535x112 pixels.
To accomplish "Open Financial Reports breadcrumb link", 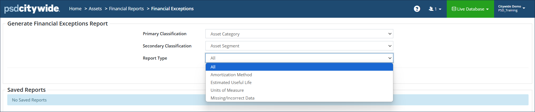I will [126, 9].
